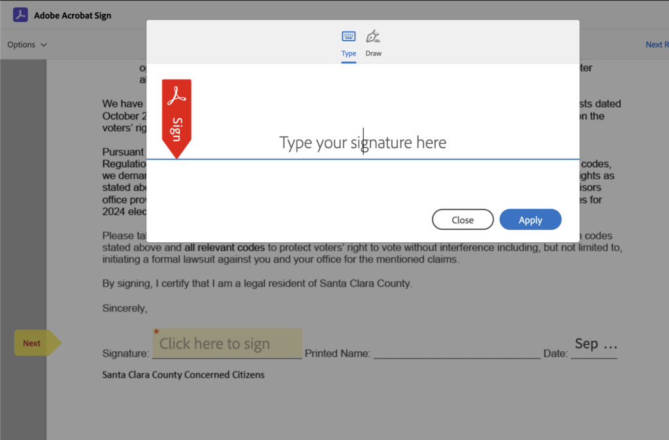Focus the Type your signature here field
Screen dimensions: 669x440
(363, 142)
